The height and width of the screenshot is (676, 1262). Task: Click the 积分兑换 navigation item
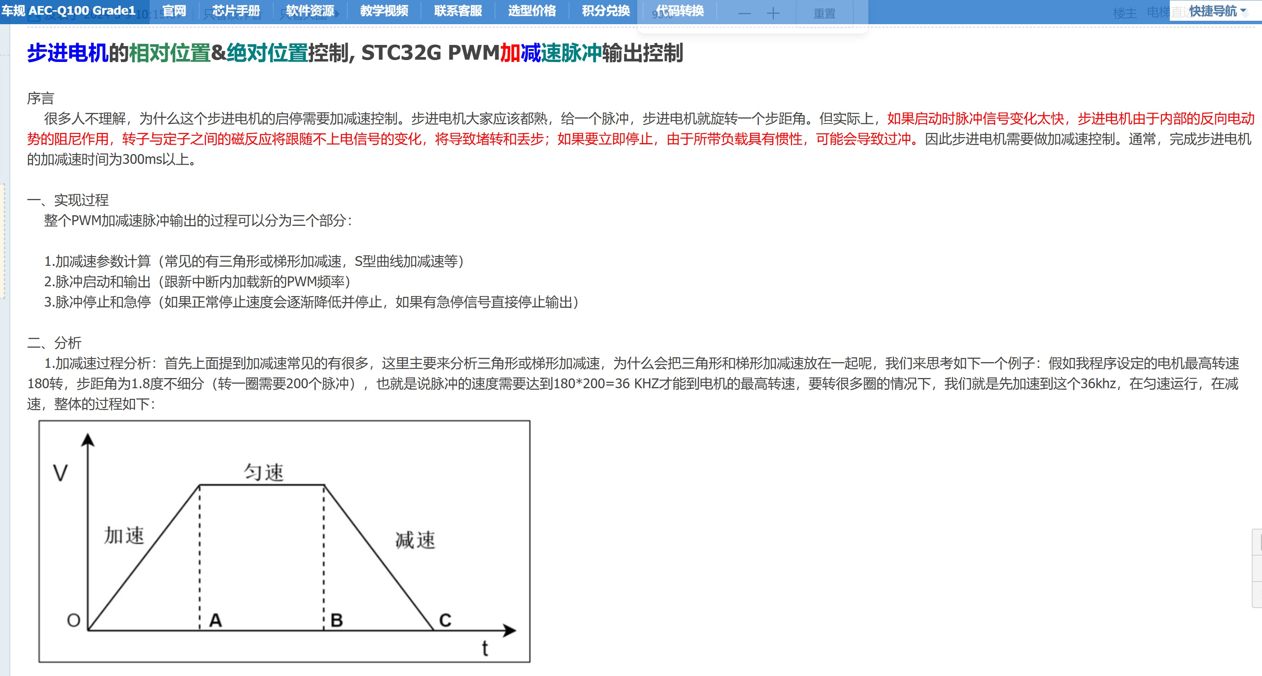pos(606,11)
